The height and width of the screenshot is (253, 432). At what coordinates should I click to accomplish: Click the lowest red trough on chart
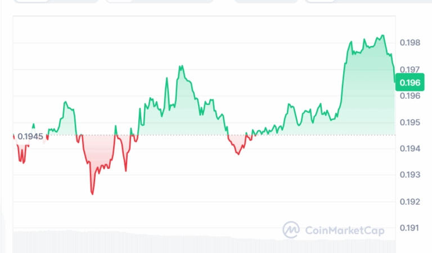click(x=92, y=194)
